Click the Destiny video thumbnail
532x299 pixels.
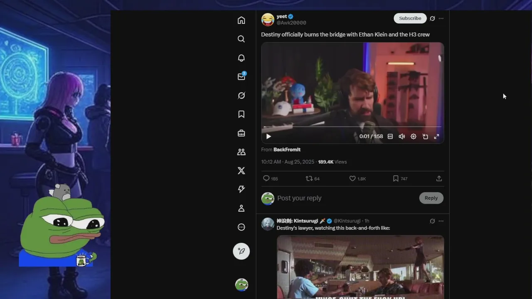point(352,93)
